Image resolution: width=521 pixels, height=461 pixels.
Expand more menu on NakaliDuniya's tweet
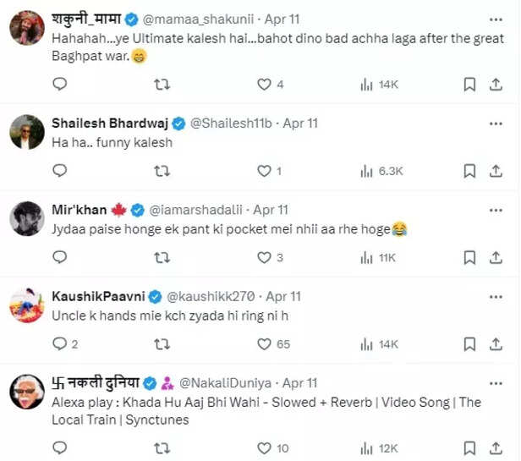point(493,383)
